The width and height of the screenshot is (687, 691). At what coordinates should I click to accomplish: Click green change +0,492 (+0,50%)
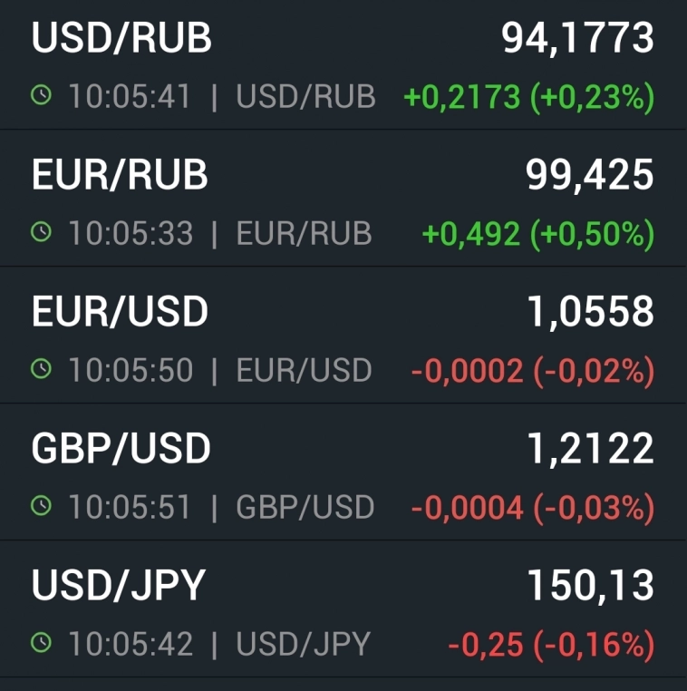[x=538, y=234]
